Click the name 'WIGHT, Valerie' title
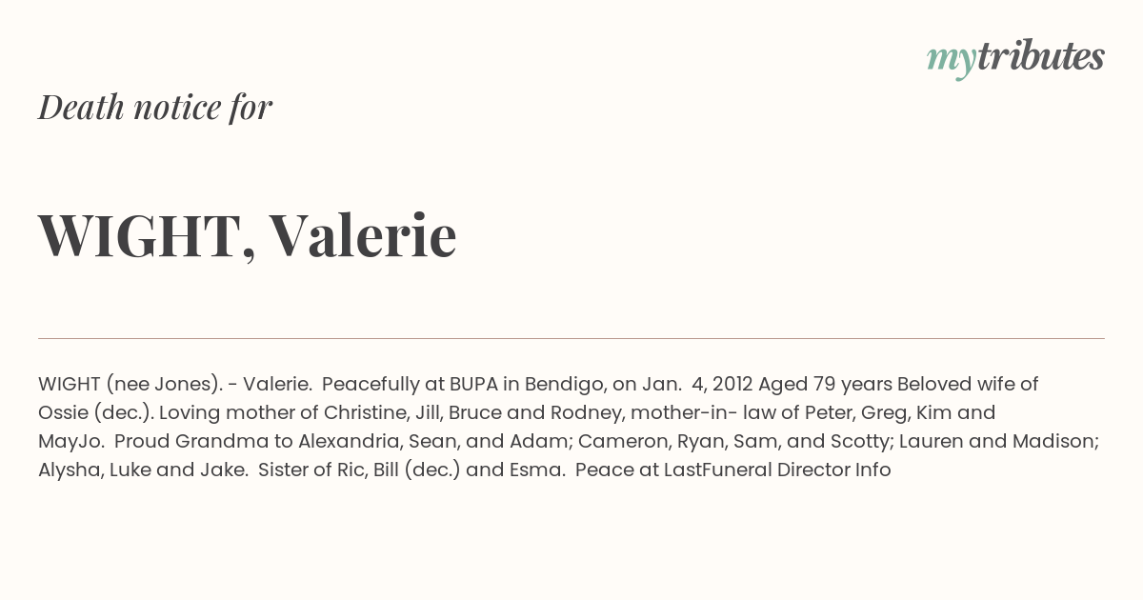1143x600 pixels. point(248,235)
